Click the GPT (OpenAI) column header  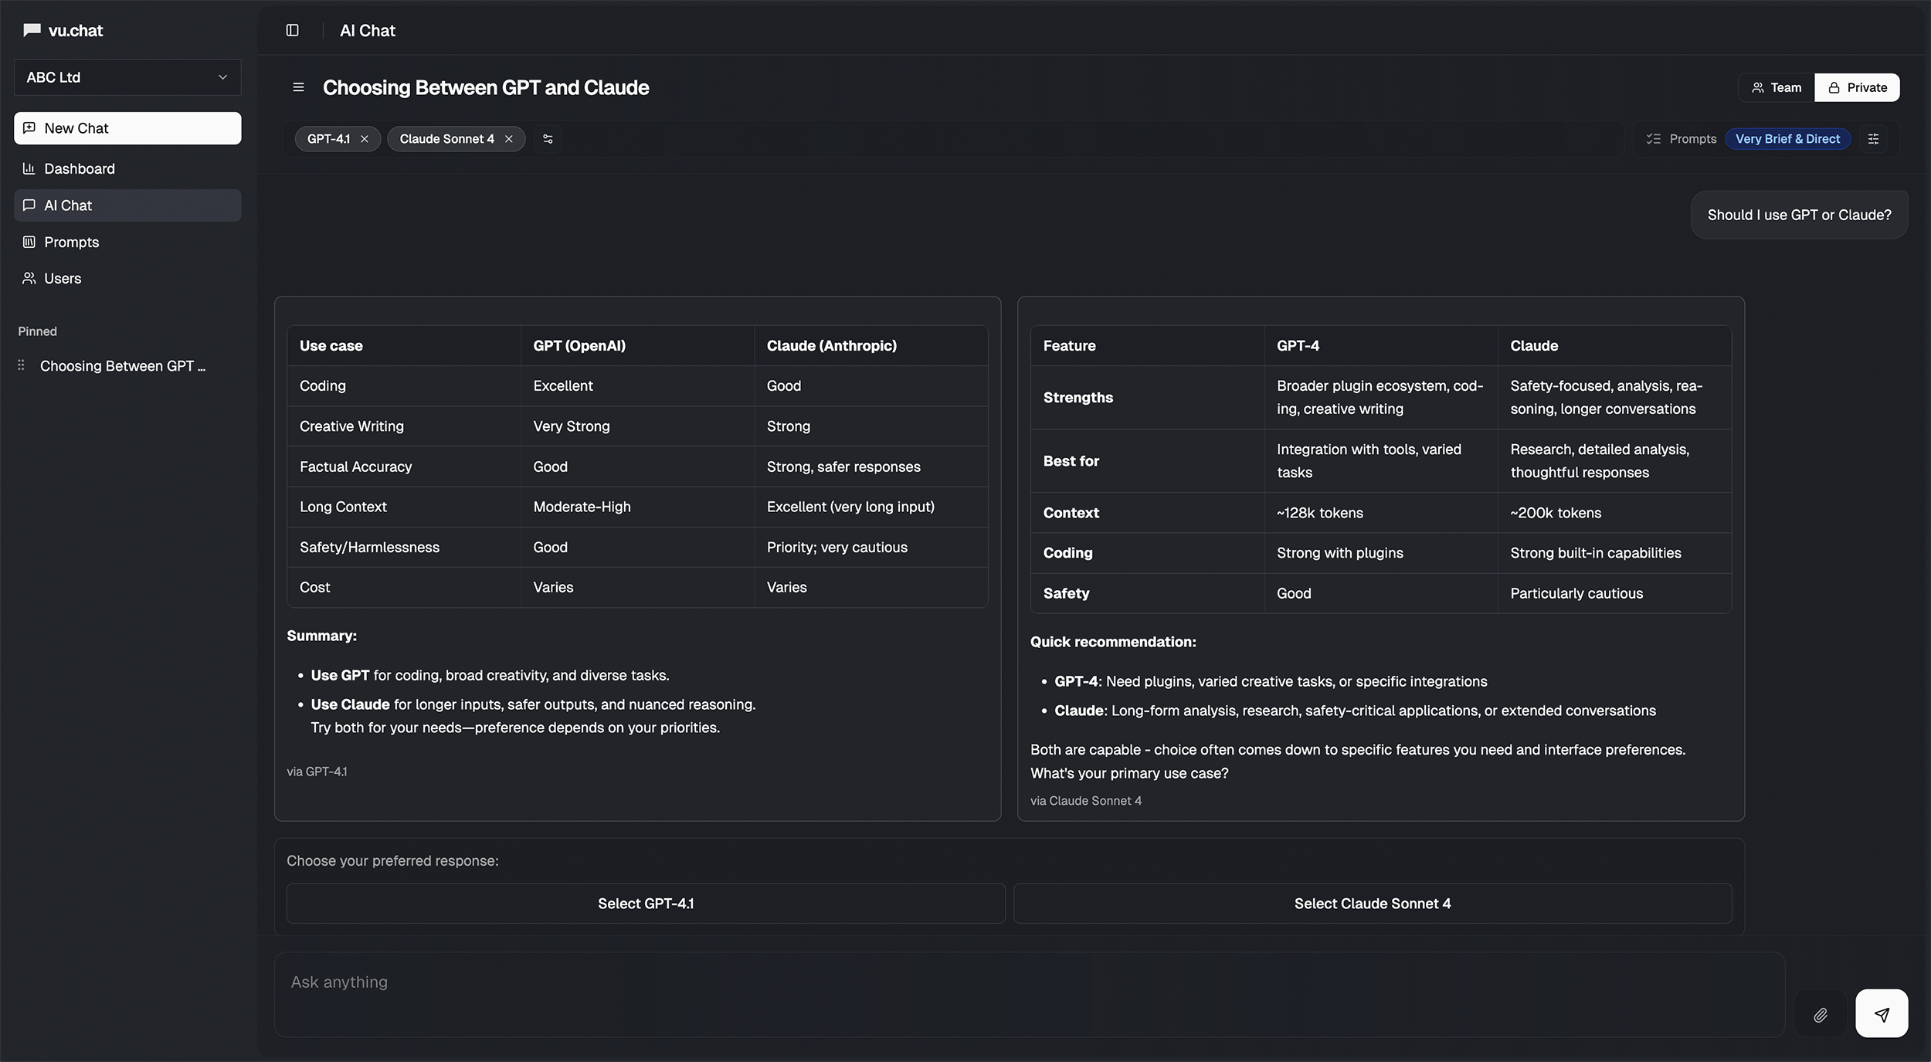pyautogui.click(x=579, y=345)
